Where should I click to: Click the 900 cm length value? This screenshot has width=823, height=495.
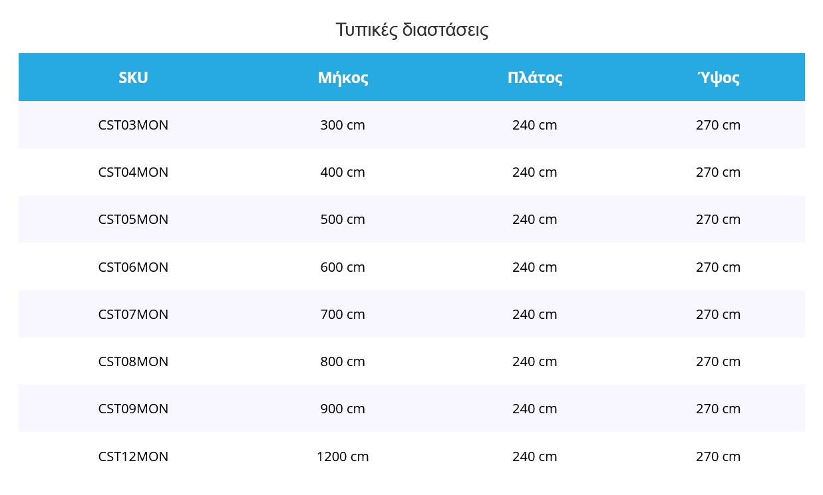tap(343, 409)
